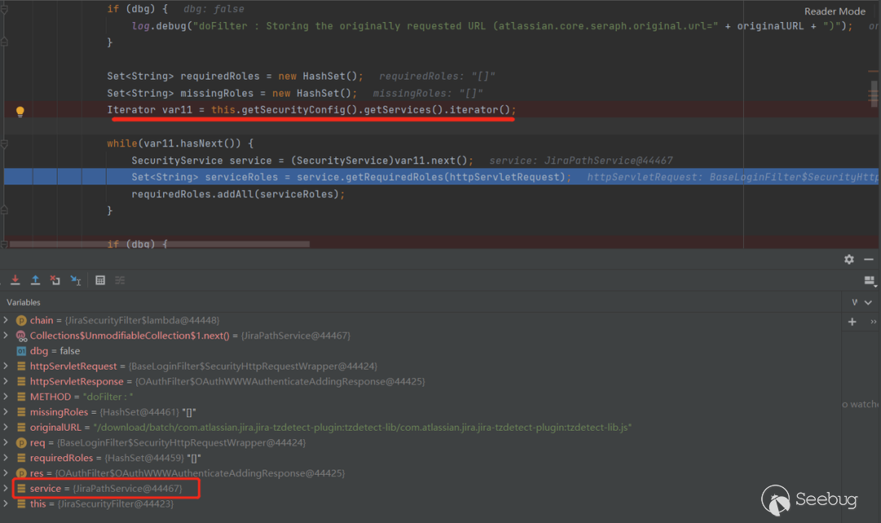Click the highlighted serviceRoles execution line
The height and width of the screenshot is (523, 881).
(441, 176)
